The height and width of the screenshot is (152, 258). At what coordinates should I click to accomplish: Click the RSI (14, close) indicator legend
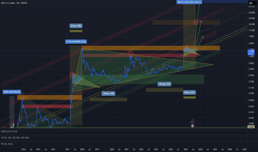(x=7, y=144)
